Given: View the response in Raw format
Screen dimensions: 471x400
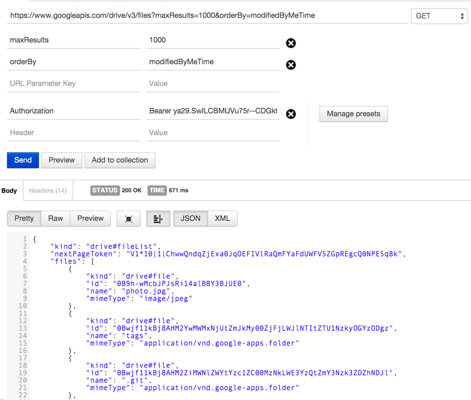Looking at the screenshot, I should 55,219.
